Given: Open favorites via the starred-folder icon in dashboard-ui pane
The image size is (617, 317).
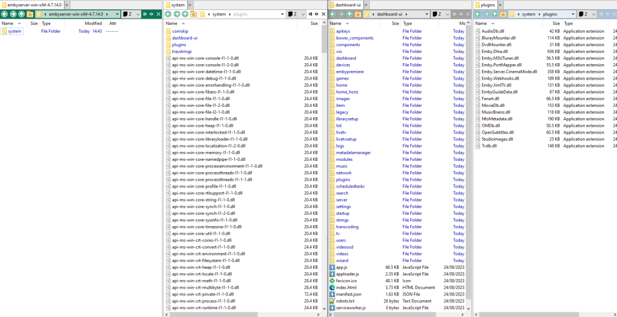Looking at the screenshot, I should click(358, 14).
